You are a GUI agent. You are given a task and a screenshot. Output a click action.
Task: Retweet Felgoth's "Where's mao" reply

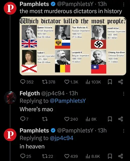[x=45, y=119]
